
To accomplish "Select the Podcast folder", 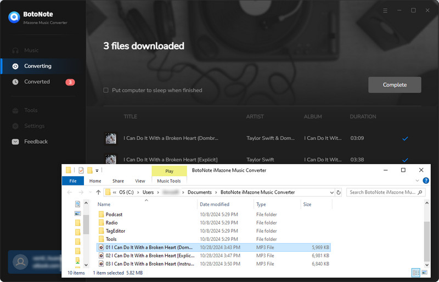I will point(114,215).
